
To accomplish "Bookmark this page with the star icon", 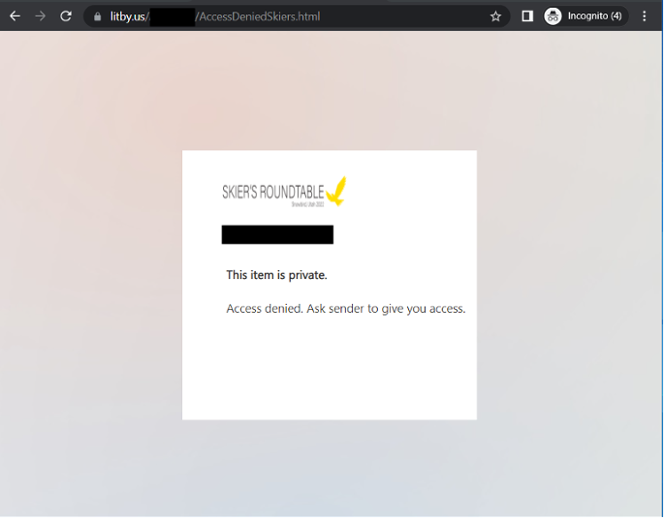I will 495,16.
